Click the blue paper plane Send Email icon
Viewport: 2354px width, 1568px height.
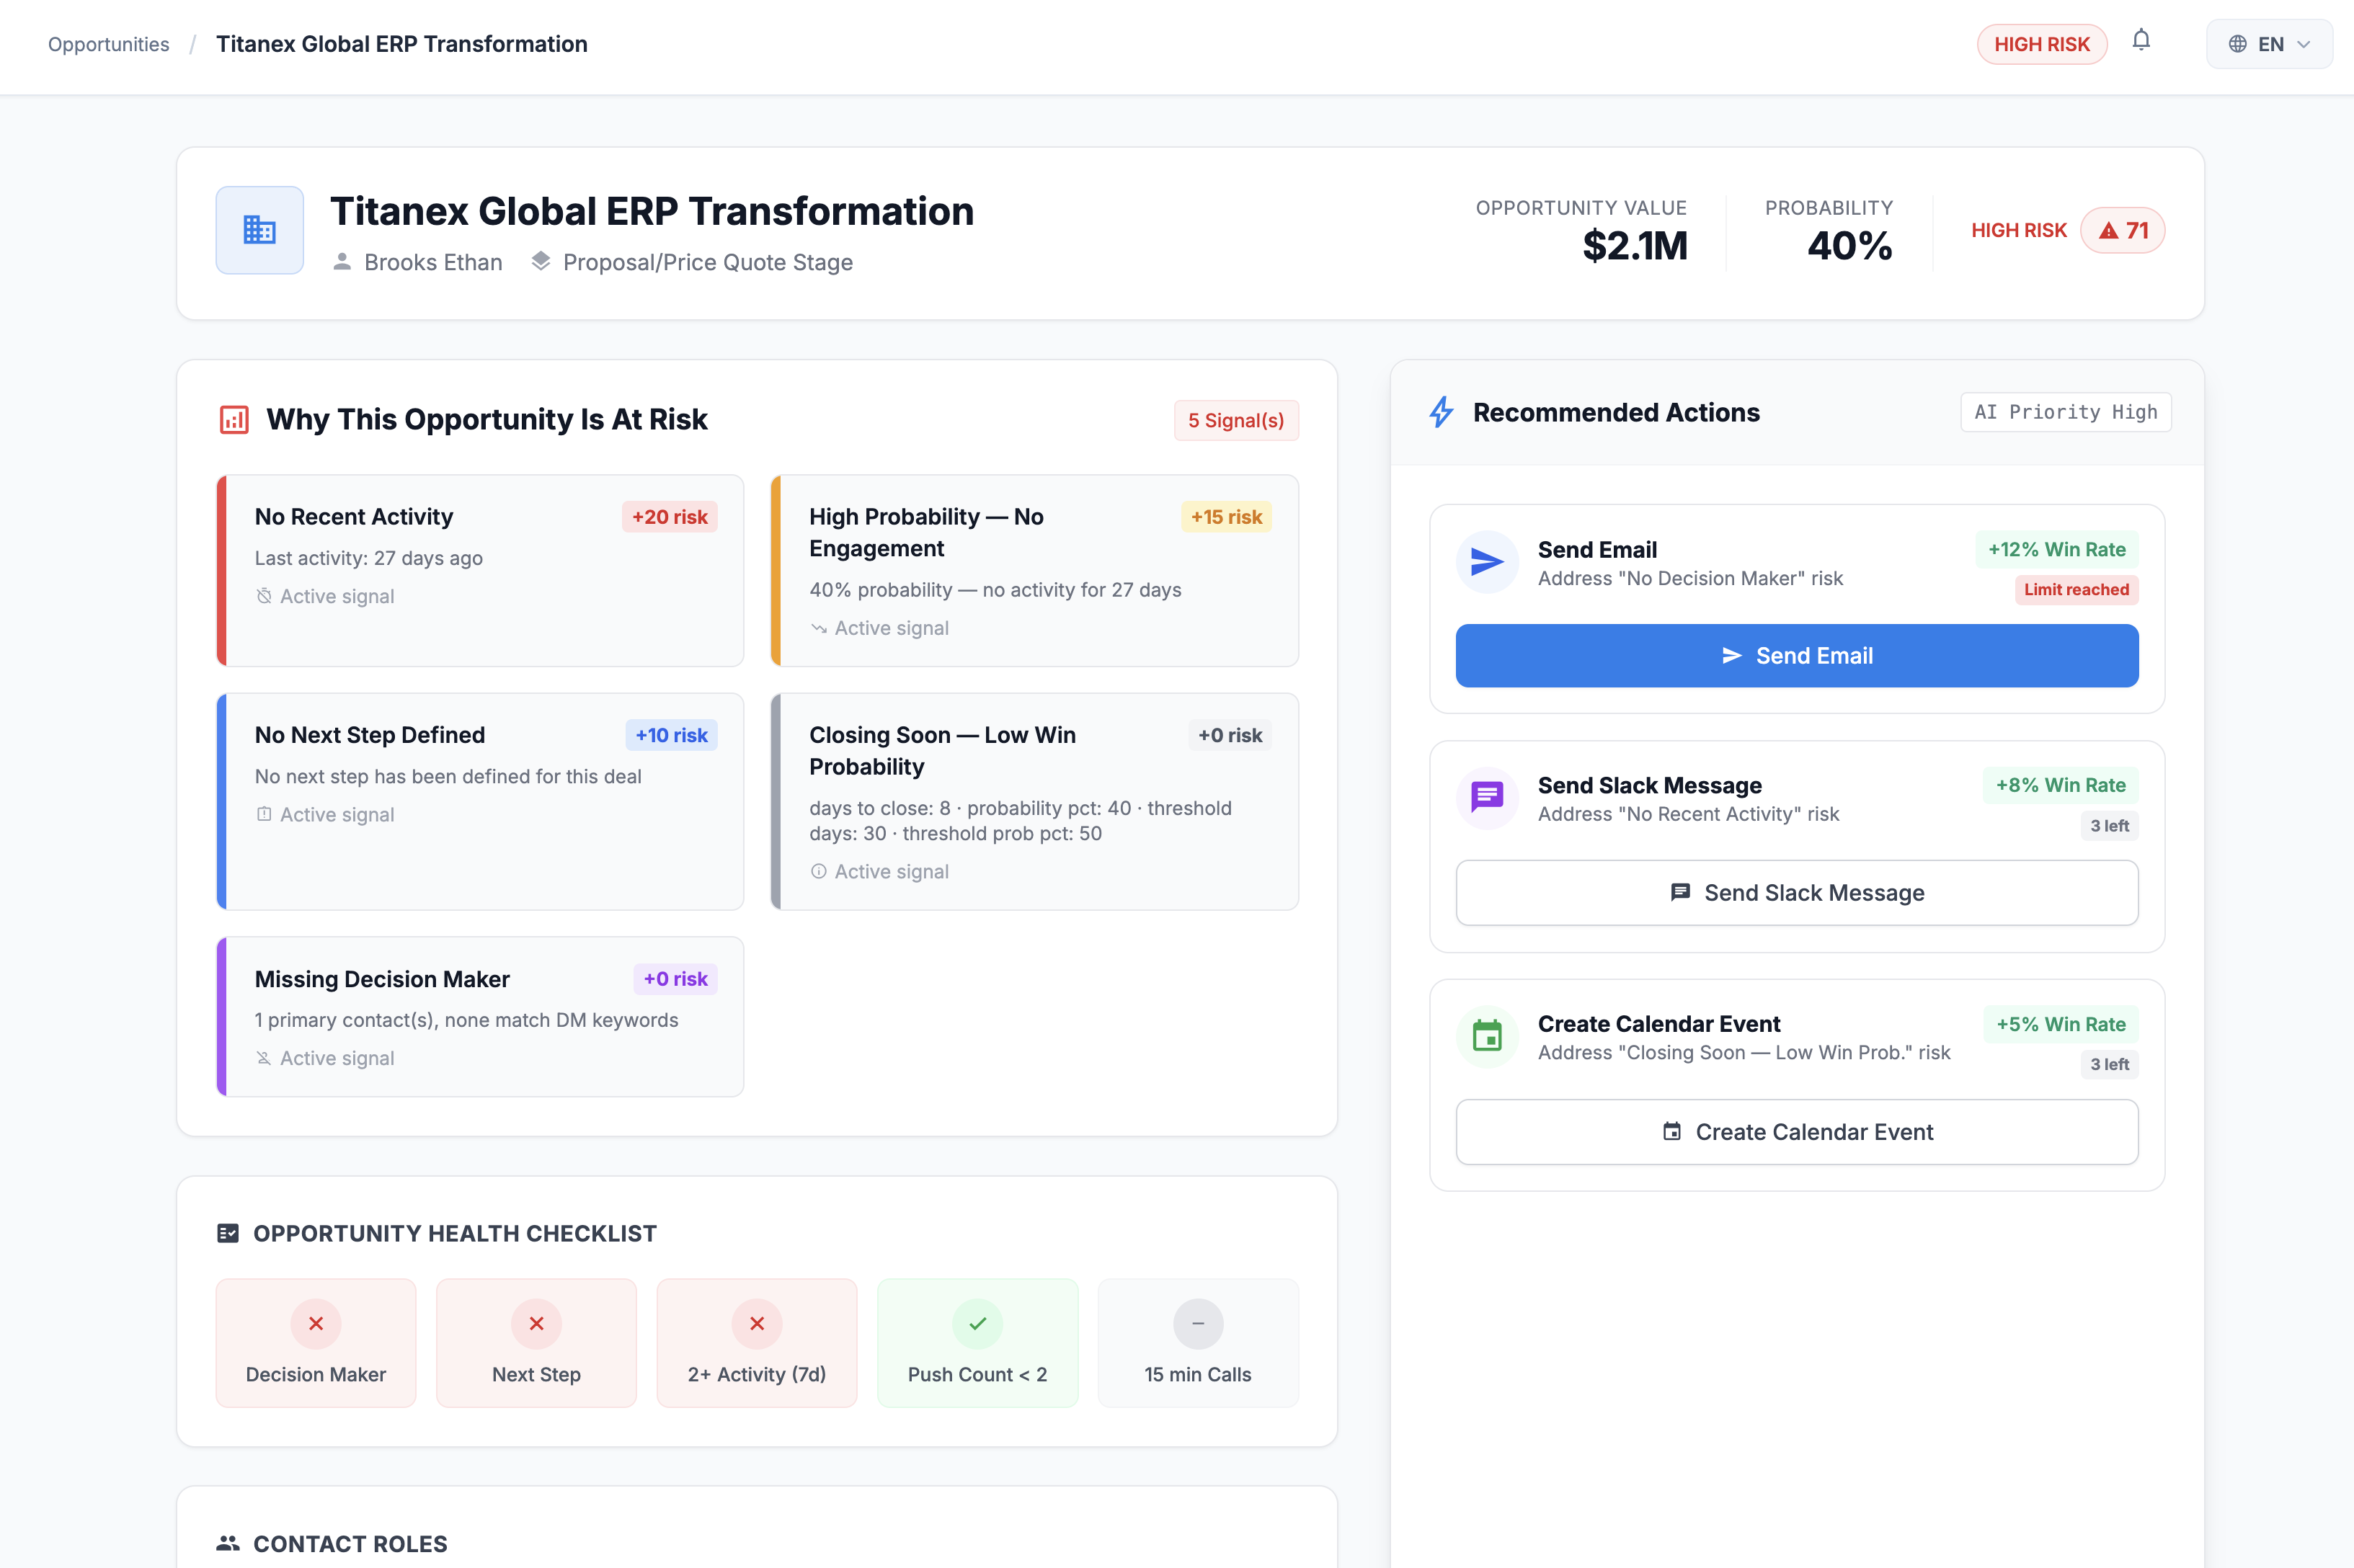click(1487, 562)
